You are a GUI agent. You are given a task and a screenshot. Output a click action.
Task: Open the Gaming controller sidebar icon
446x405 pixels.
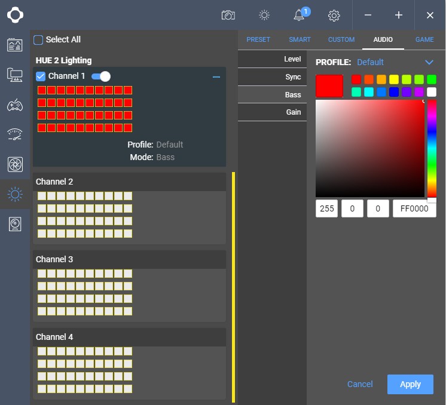(15, 105)
